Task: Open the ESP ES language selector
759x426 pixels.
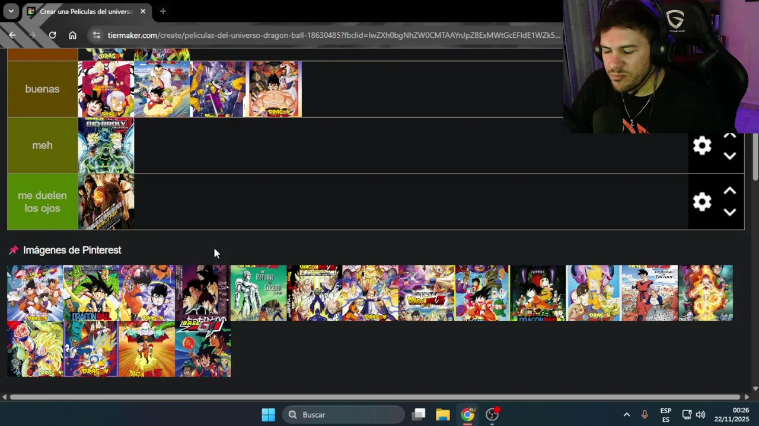Action: tap(666, 415)
